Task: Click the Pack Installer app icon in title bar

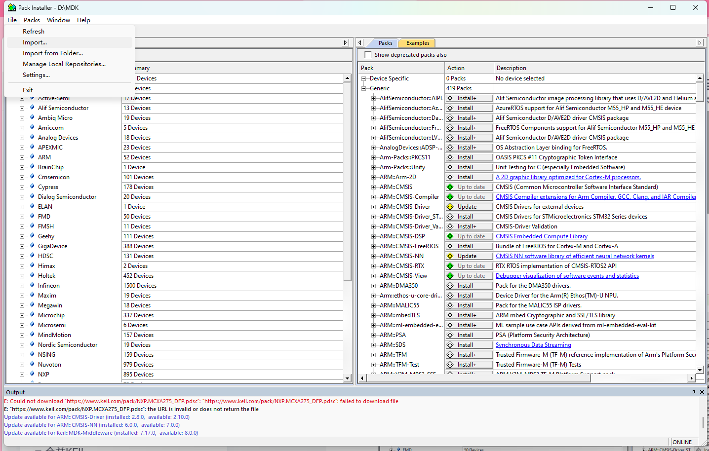Action: pyautogui.click(x=11, y=7)
